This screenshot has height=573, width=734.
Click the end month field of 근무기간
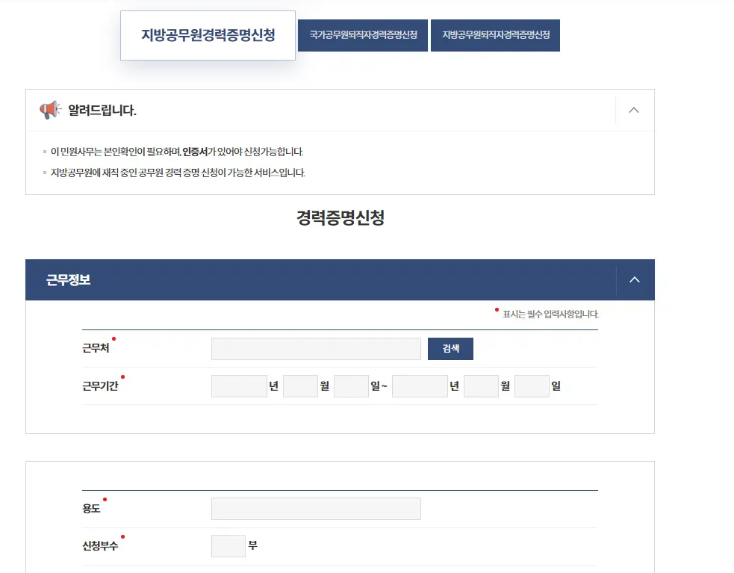[481, 385]
